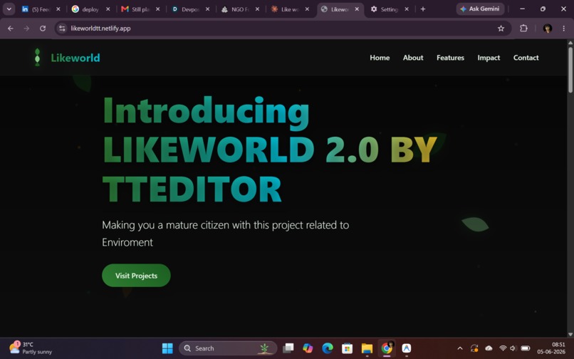The height and width of the screenshot is (359, 574).
Task: Click the Ask Gemini button
Action: (480, 9)
